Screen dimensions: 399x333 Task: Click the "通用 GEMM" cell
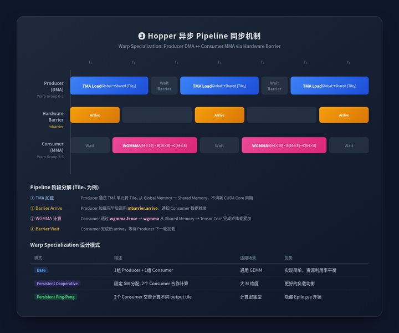click(x=251, y=270)
